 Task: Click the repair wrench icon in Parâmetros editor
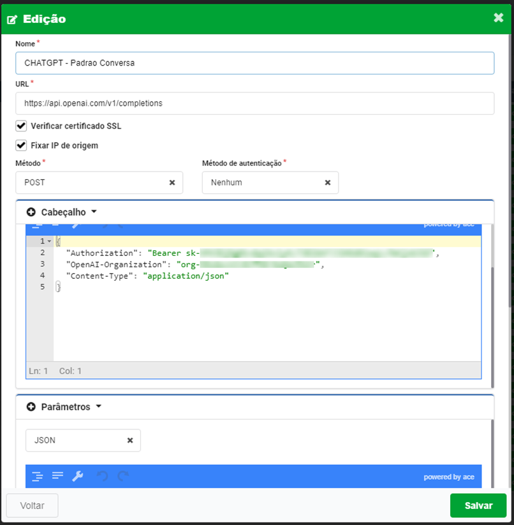coord(78,476)
